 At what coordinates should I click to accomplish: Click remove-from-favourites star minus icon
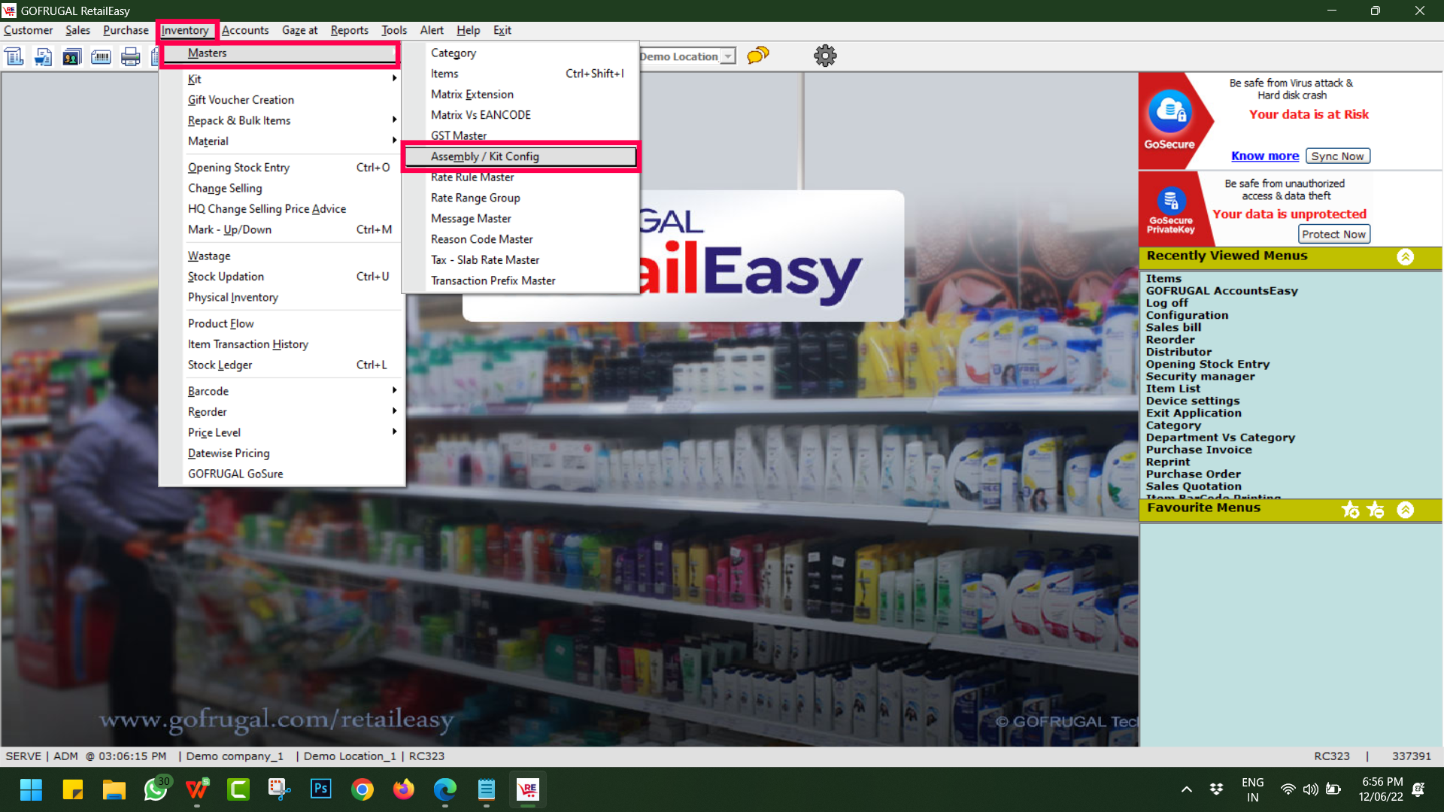tap(1376, 510)
